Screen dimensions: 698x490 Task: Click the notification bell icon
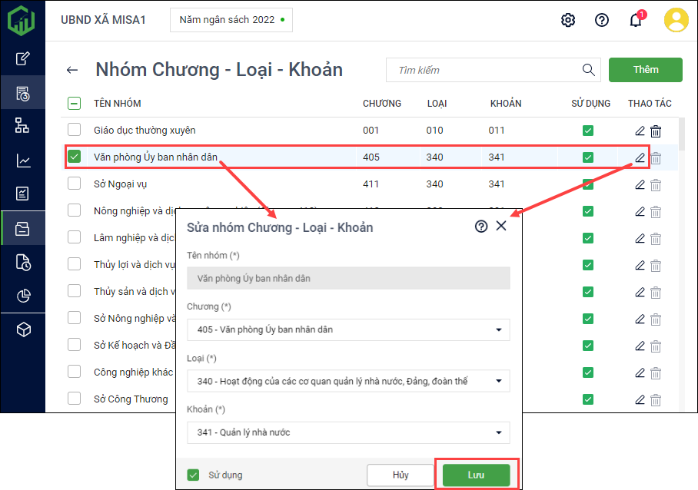point(635,20)
